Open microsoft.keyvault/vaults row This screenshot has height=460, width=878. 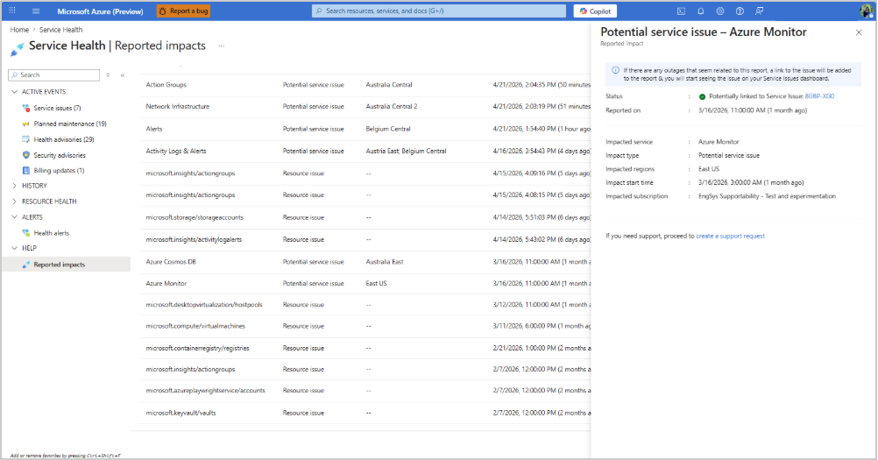pyautogui.click(x=365, y=413)
